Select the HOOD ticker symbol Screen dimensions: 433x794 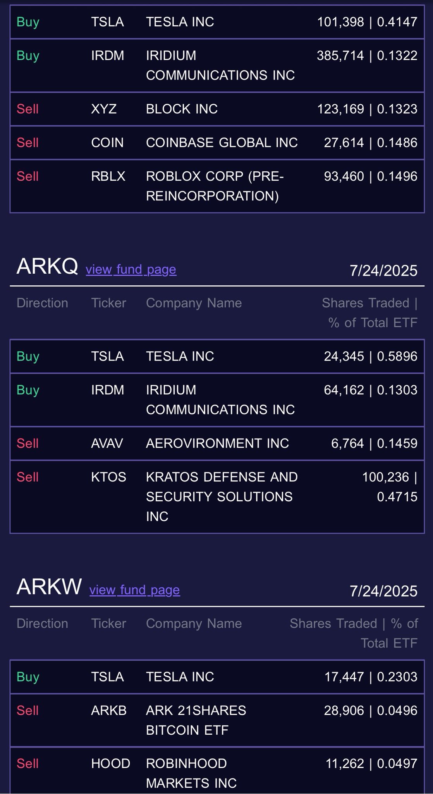pos(110,763)
